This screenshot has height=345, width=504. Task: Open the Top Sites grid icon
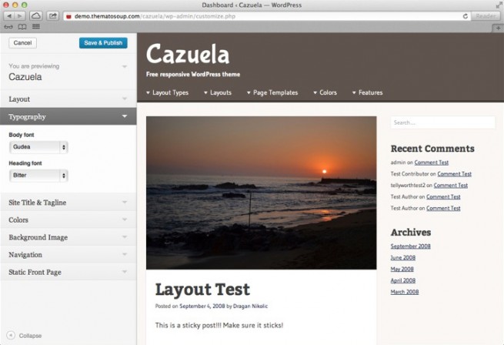pyautogui.click(x=35, y=26)
